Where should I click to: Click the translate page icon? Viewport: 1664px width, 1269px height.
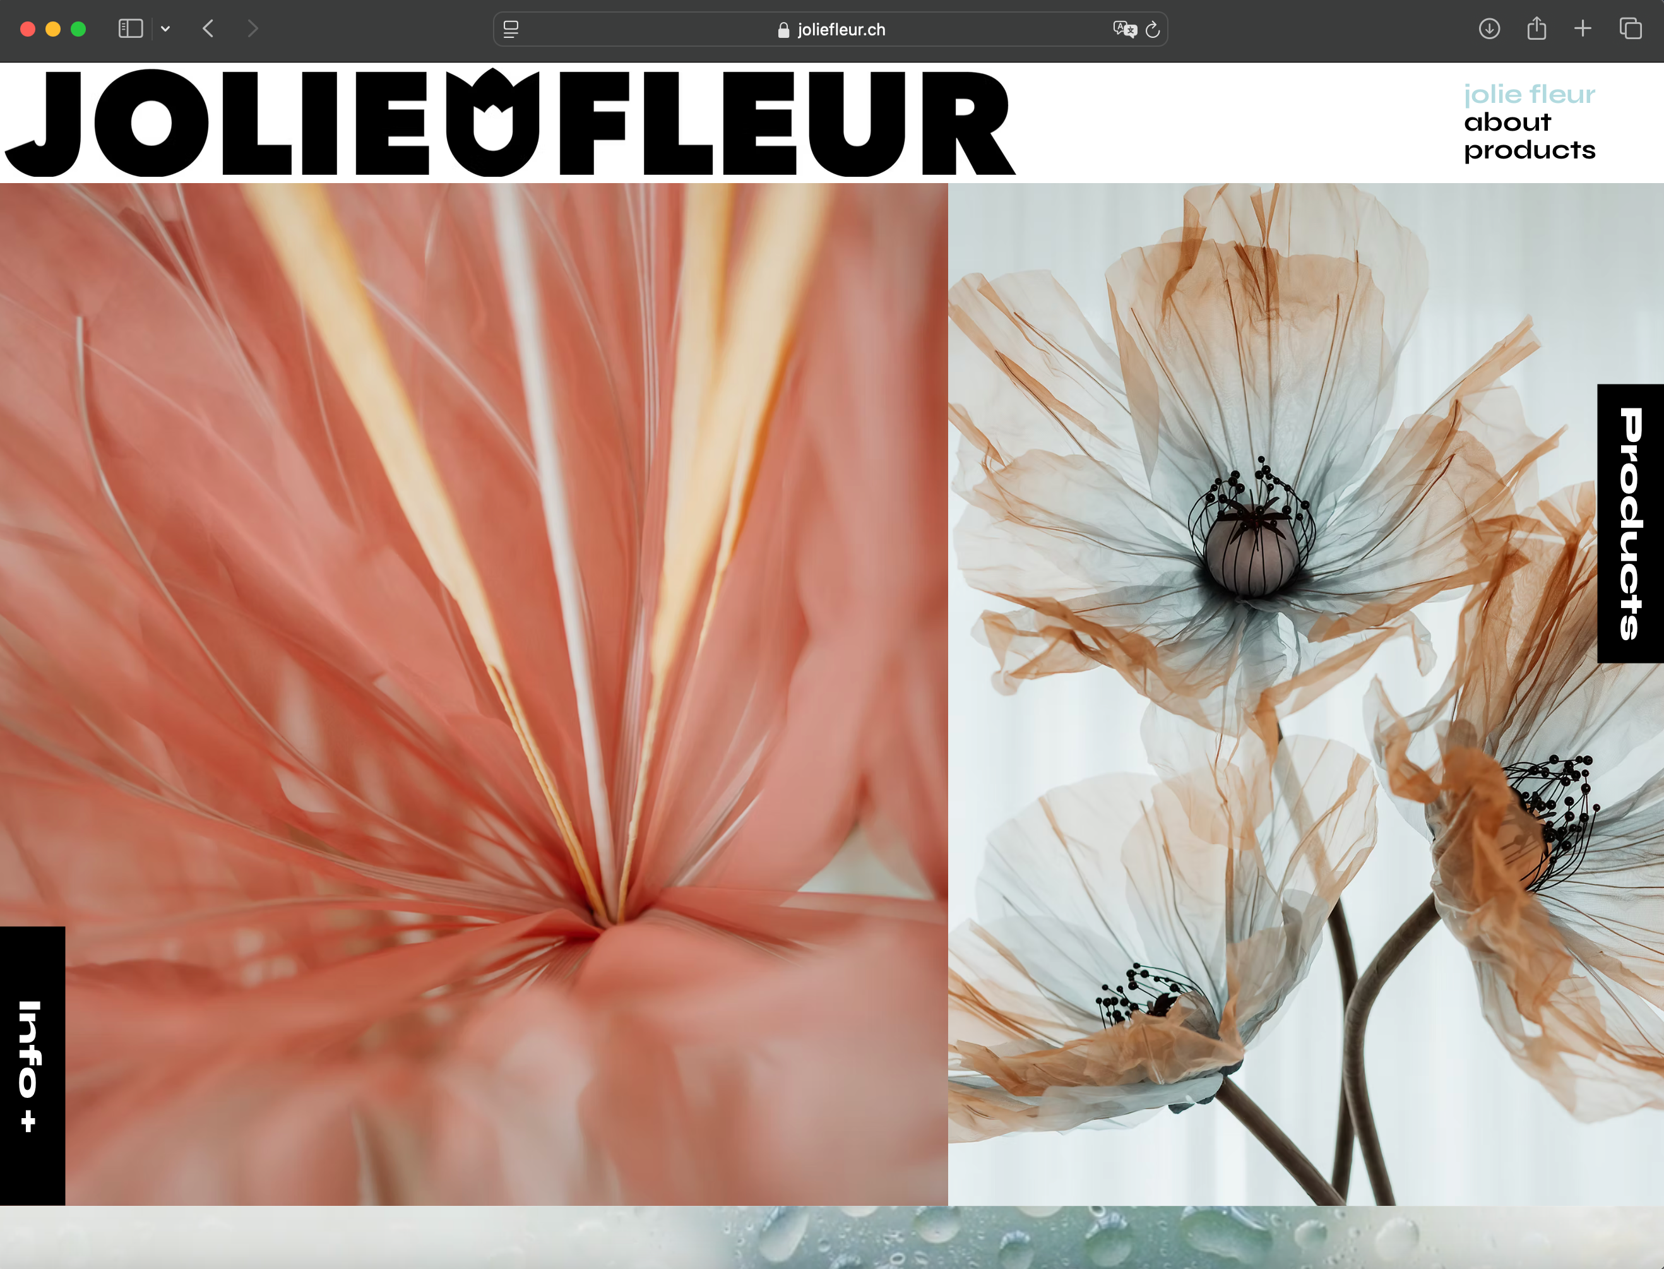click(1124, 30)
